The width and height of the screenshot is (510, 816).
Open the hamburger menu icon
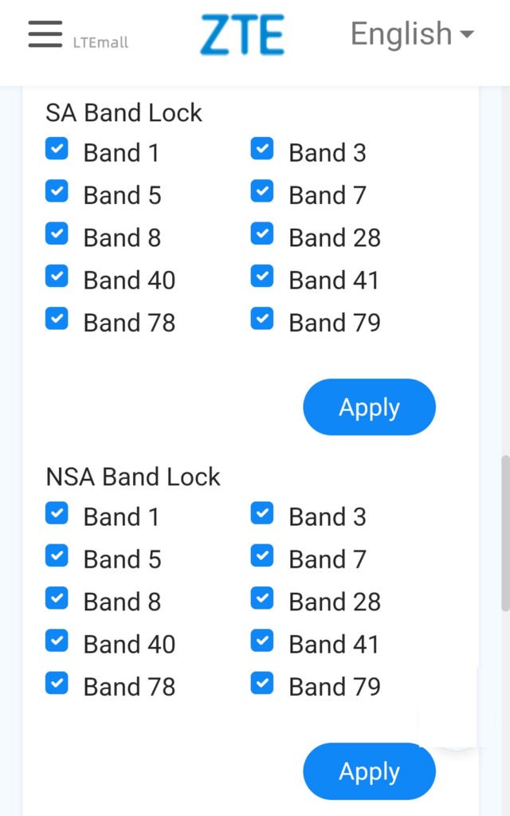tap(45, 34)
